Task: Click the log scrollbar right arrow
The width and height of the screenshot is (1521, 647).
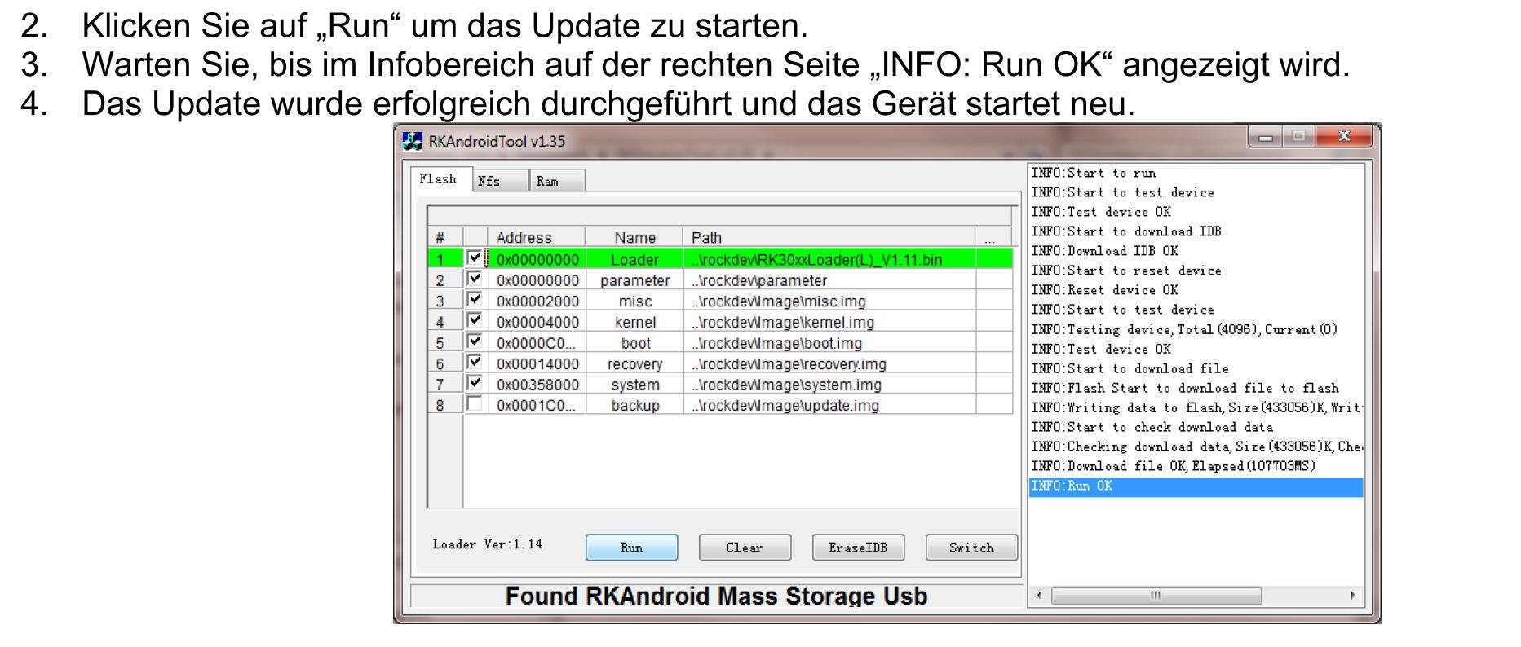Action: [1353, 596]
